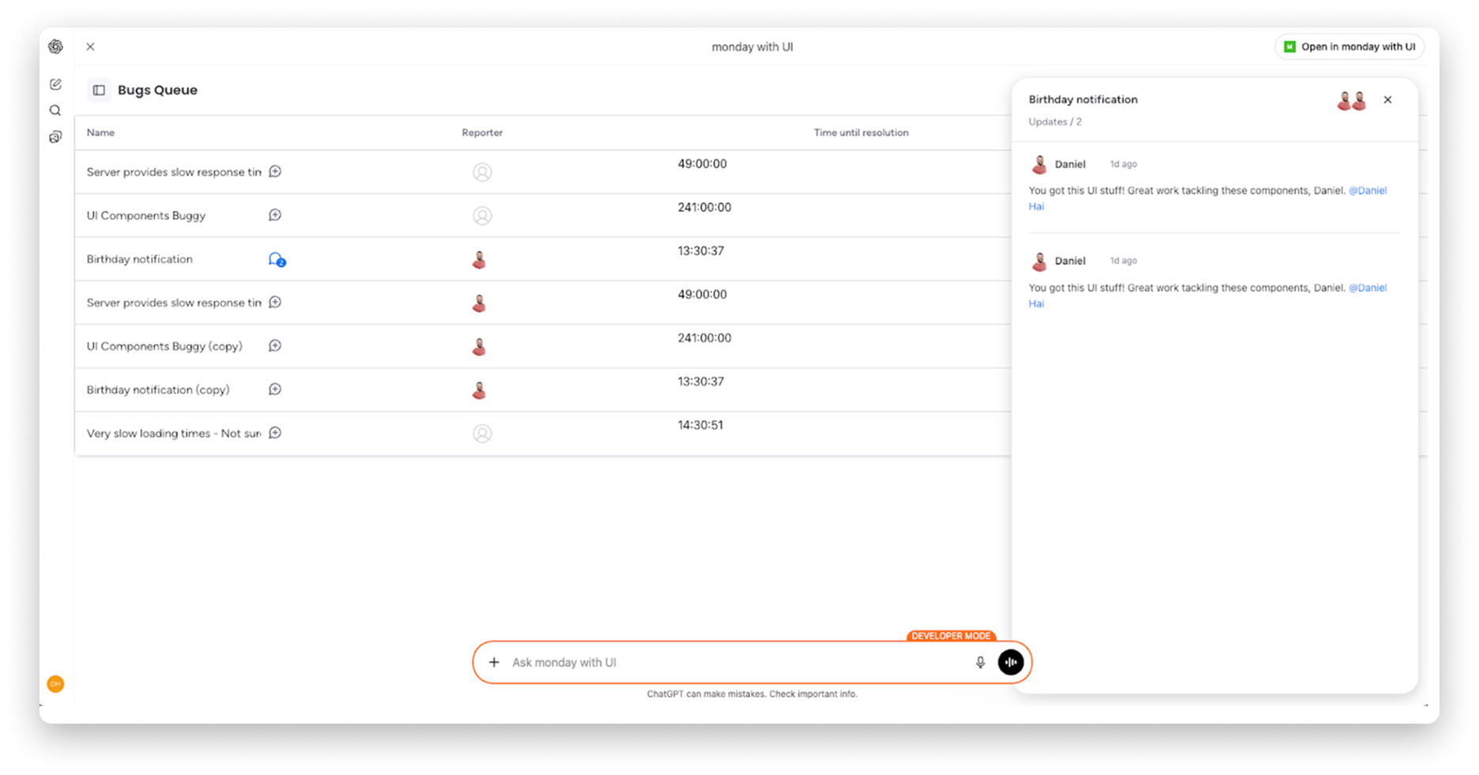Click the monday with UI header title
Viewport: 1479px width, 775px height.
point(753,47)
